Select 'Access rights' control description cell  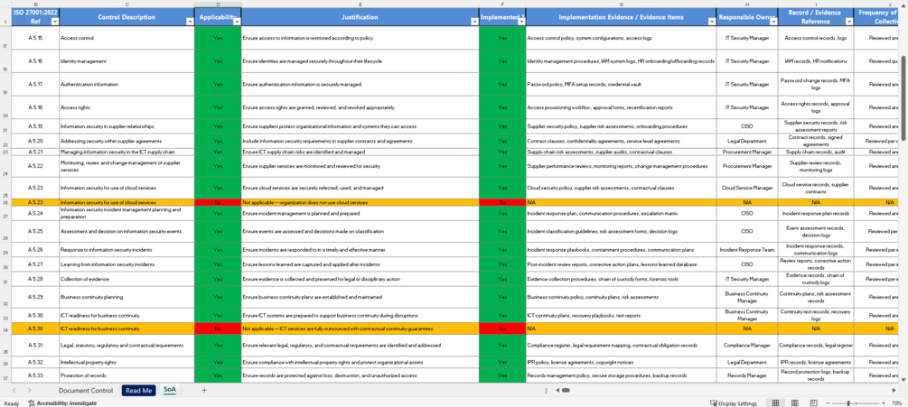tap(126, 107)
